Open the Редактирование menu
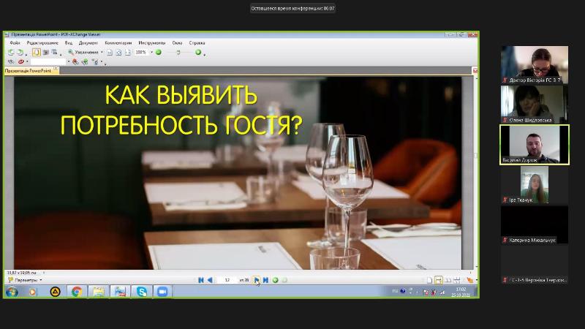Image resolution: width=585 pixels, height=329 pixels. coord(42,43)
